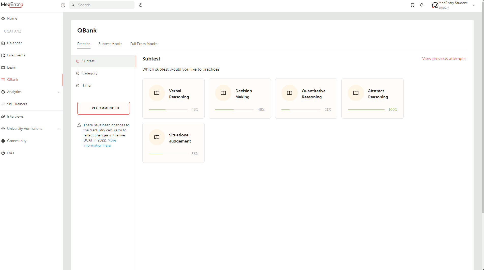Select Skill Trainers in the sidebar
This screenshot has height=270, width=484.
(17, 104)
